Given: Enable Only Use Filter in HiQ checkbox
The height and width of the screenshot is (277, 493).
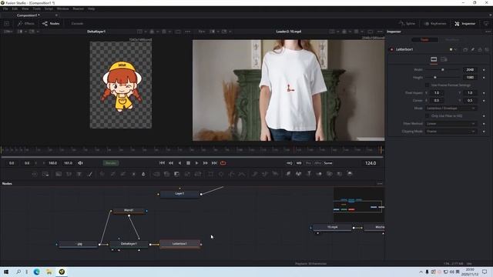Looking at the screenshot, I should point(427,116).
